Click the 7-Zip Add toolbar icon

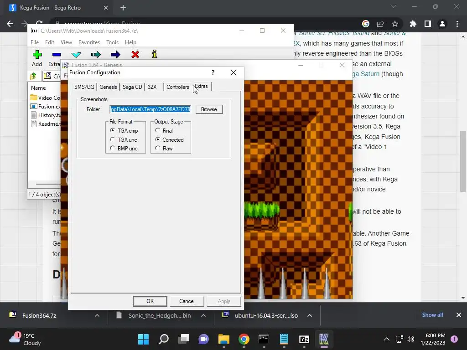pos(37,55)
